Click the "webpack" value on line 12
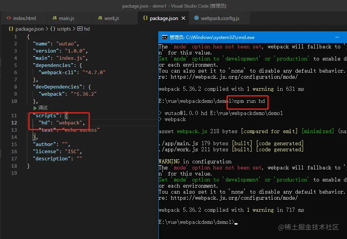 click(x=69, y=123)
